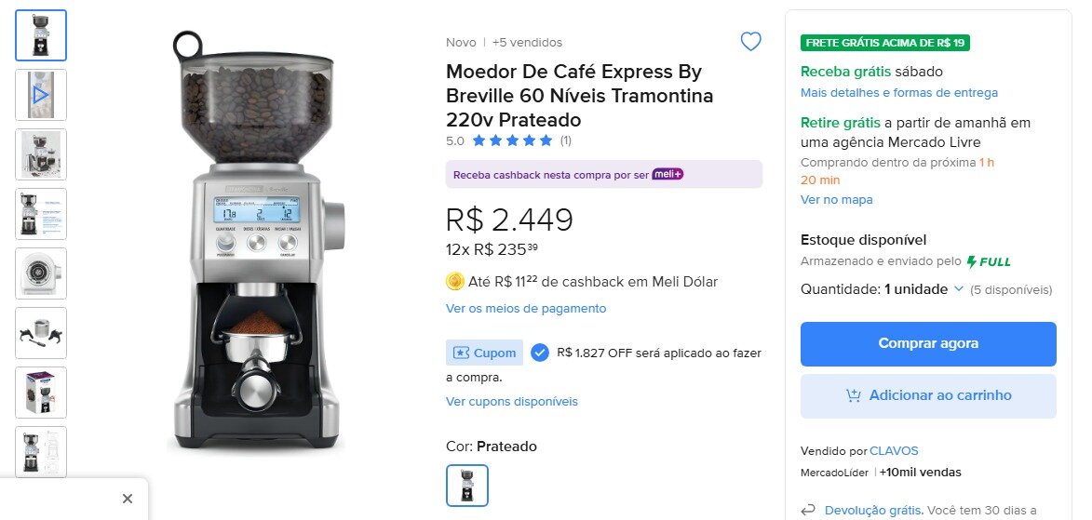The image size is (1092, 520).
Task: View the boxed packaging thumbnail
Action: 41,393
